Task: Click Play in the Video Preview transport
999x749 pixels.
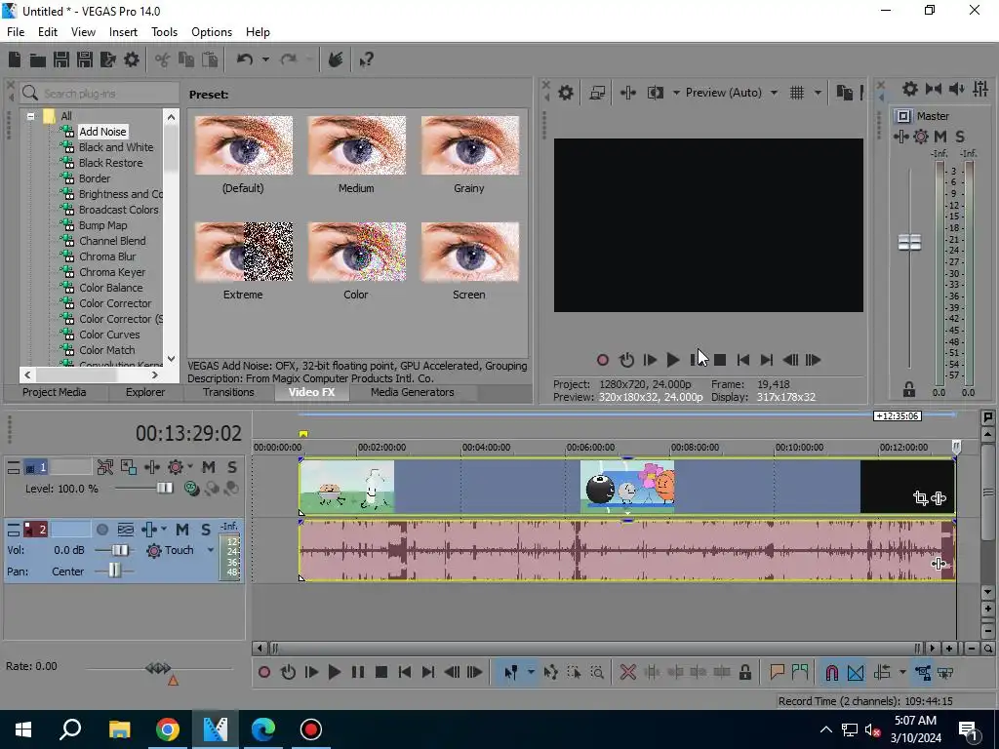Action: click(672, 360)
